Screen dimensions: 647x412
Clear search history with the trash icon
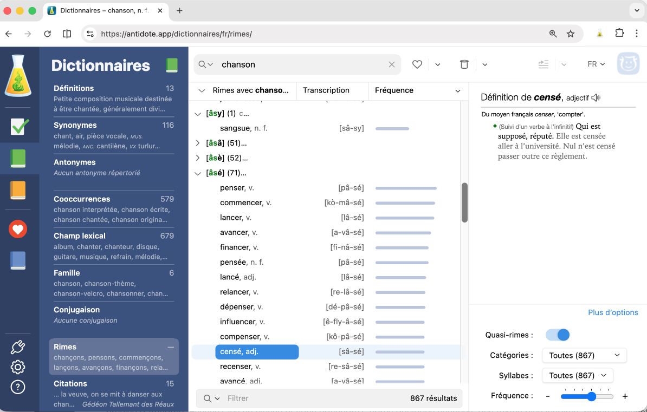pos(464,64)
